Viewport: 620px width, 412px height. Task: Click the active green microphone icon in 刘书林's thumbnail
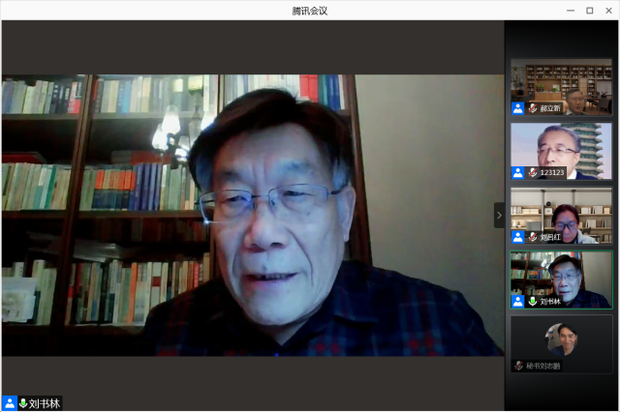click(532, 302)
